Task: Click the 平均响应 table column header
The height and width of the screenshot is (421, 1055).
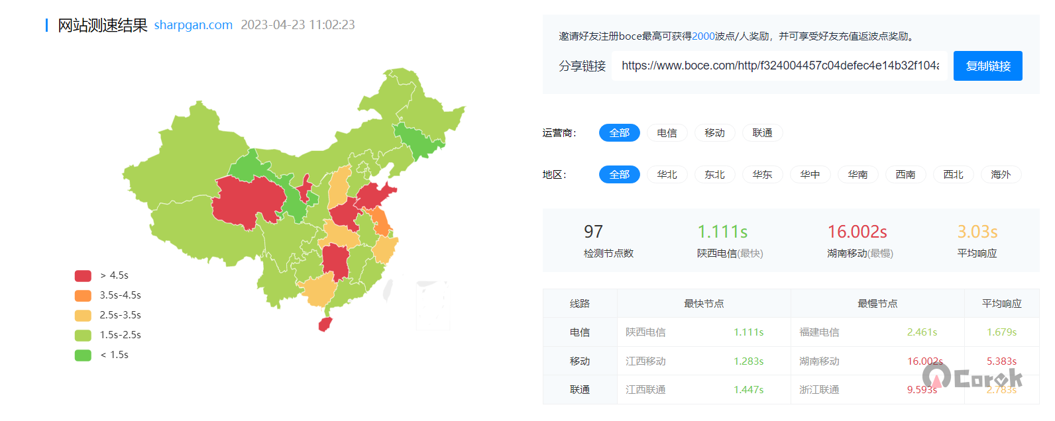Action: click(x=1001, y=304)
